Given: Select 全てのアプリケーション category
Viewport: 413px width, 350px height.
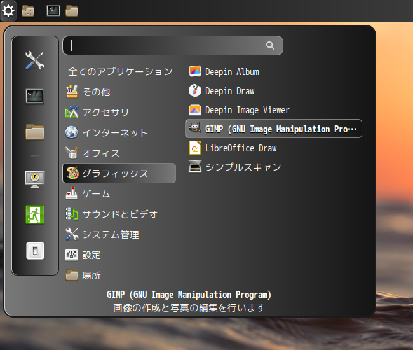Looking at the screenshot, I should pos(120,71).
